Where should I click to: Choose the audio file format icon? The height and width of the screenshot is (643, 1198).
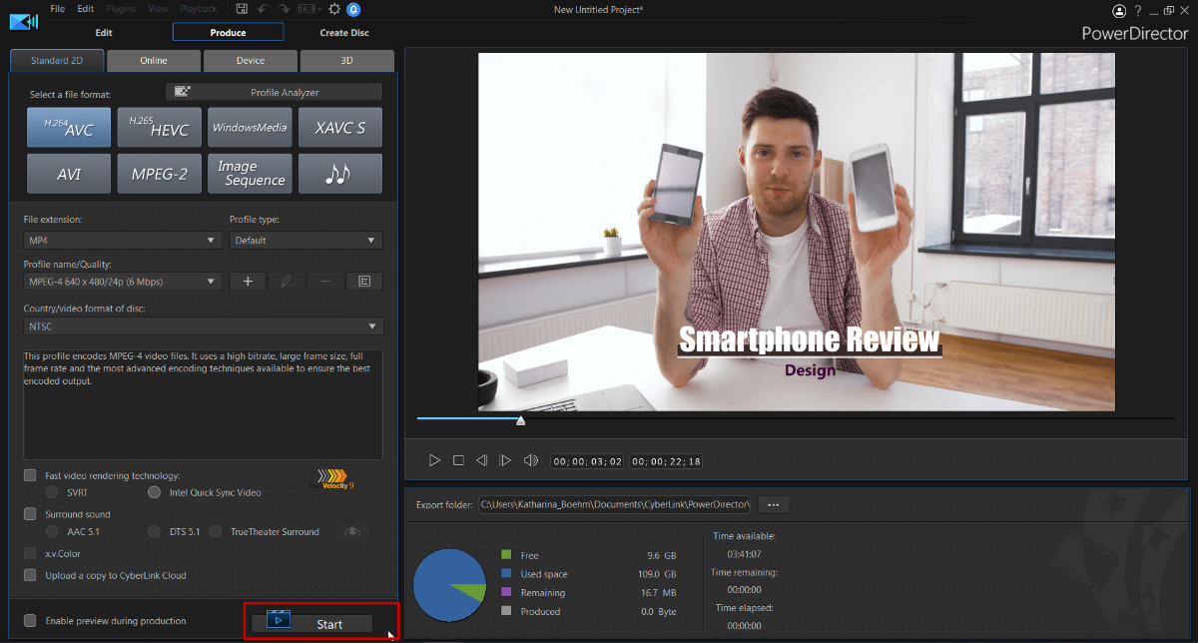click(339, 174)
